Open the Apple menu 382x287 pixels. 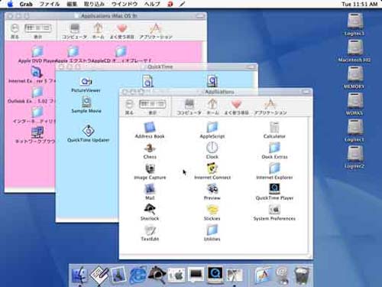pos(10,4)
